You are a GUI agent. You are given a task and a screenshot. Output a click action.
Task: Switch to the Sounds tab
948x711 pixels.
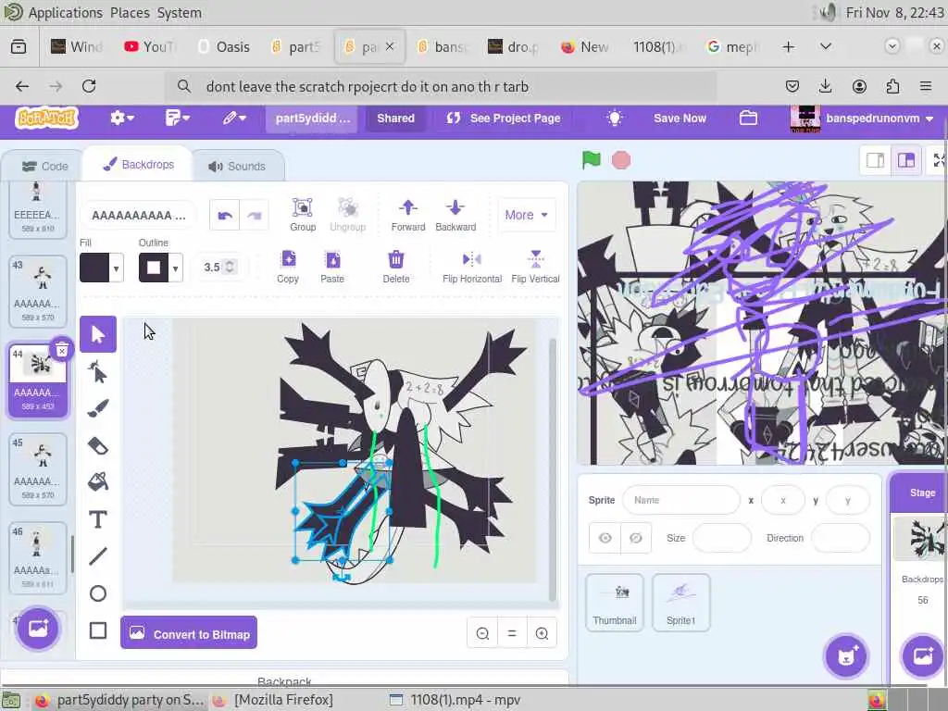pos(237,167)
